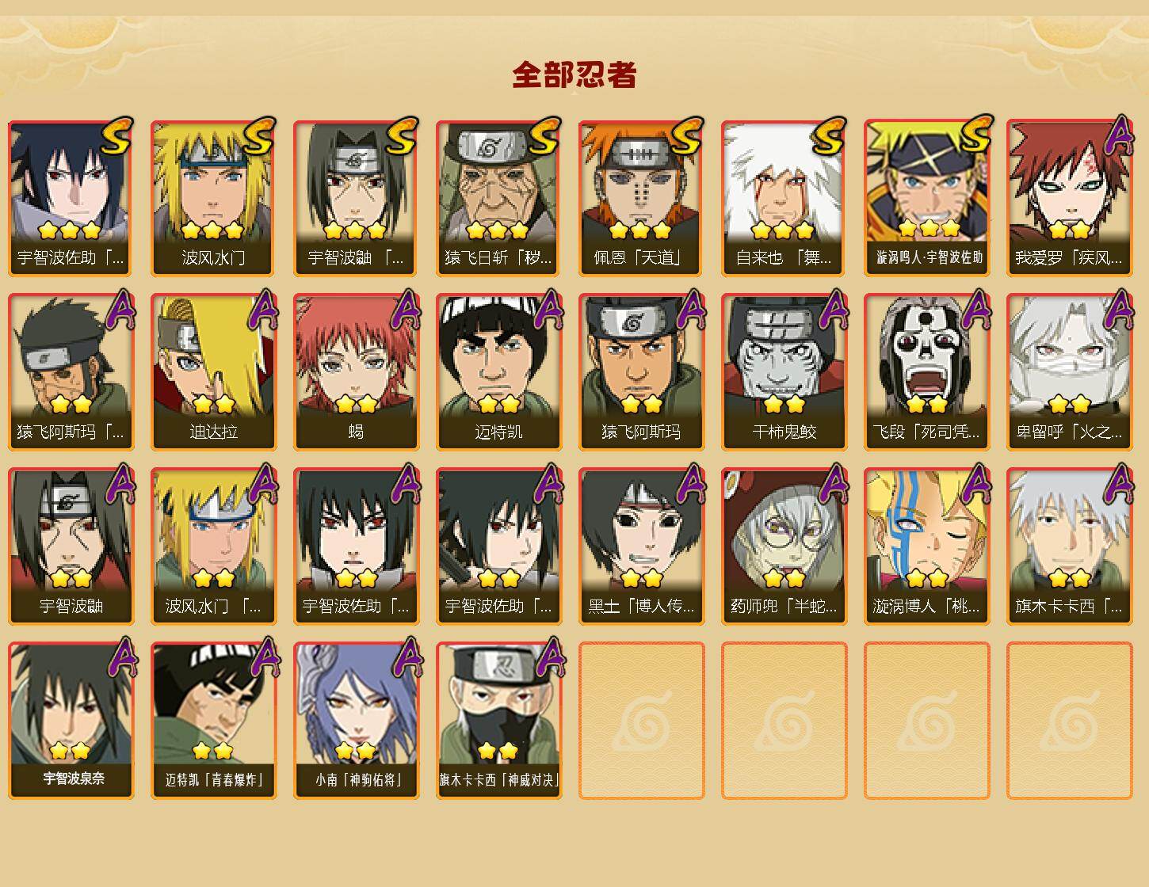Open the 佩恩「天道」 ninja card
The height and width of the screenshot is (887, 1149).
click(x=641, y=198)
